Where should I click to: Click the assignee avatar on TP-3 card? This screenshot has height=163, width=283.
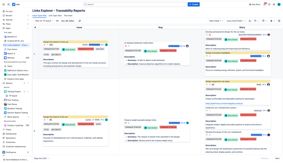click(x=269, y=35)
